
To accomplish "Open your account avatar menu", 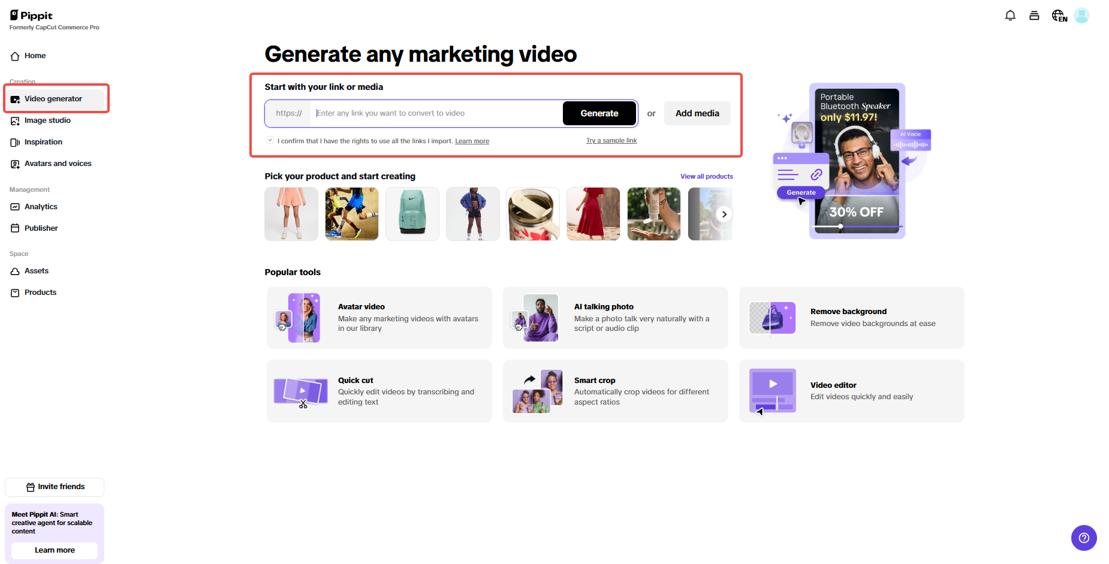I will (x=1082, y=15).
